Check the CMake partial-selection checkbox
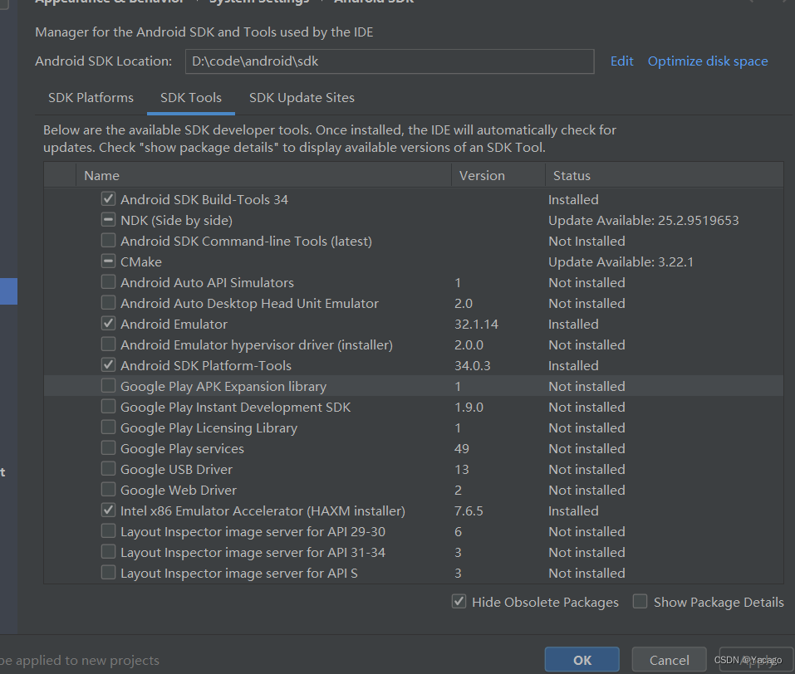 pyautogui.click(x=108, y=261)
